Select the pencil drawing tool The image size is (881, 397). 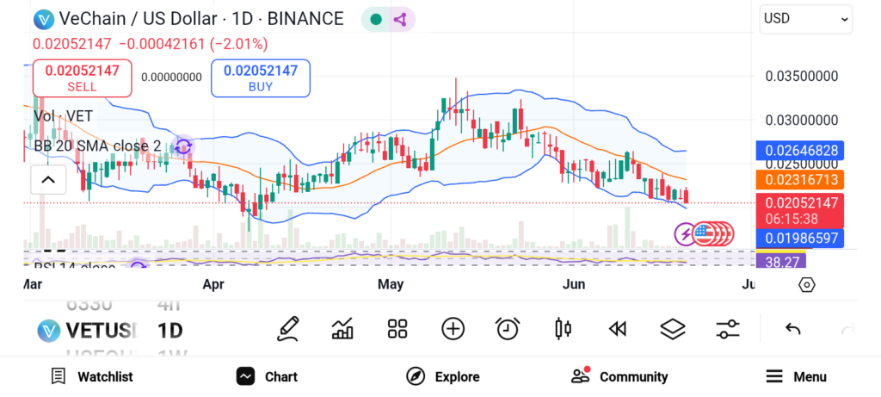pyautogui.click(x=287, y=329)
